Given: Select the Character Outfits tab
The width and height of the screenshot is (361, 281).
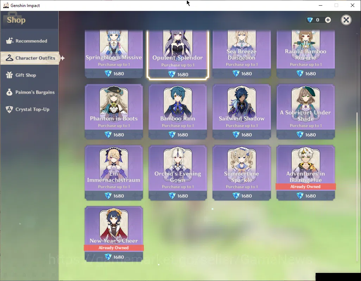Looking at the screenshot, I should coord(30,58).
